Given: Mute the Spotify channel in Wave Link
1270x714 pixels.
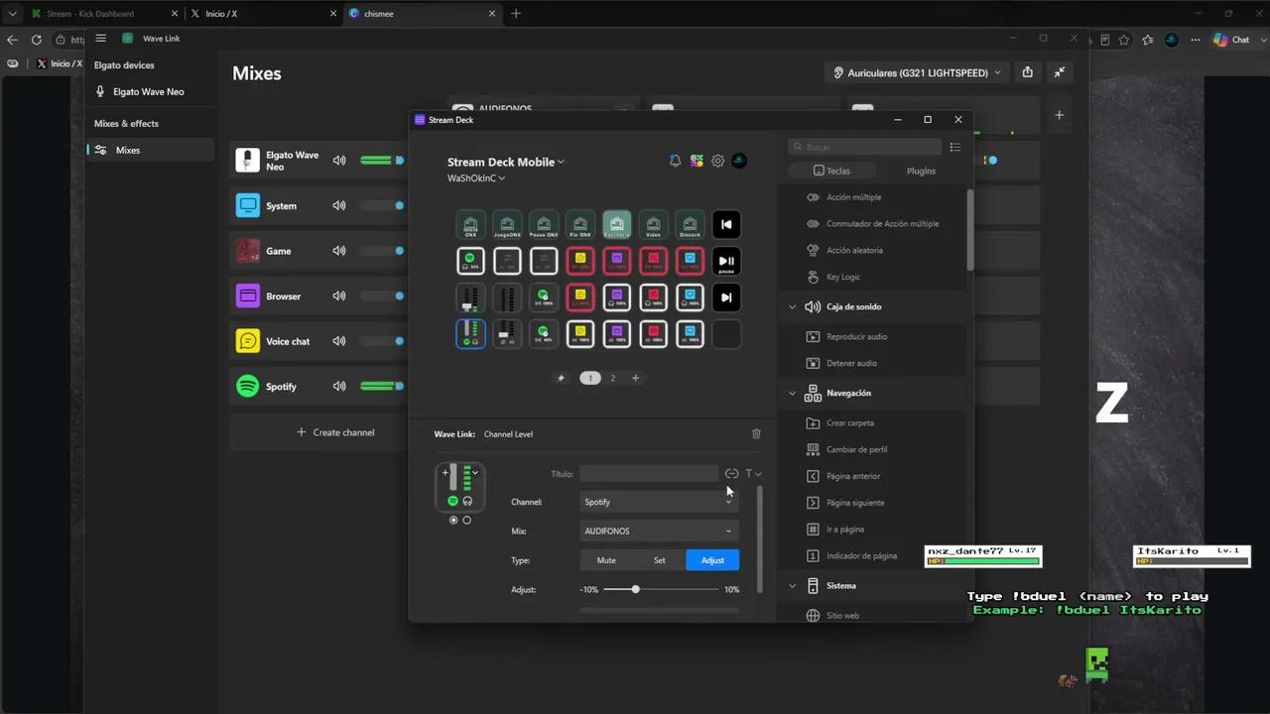Looking at the screenshot, I should pos(339,386).
